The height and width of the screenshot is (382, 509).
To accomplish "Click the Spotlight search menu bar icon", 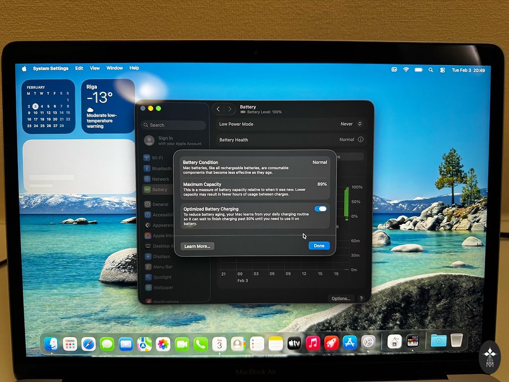I will 430,70.
